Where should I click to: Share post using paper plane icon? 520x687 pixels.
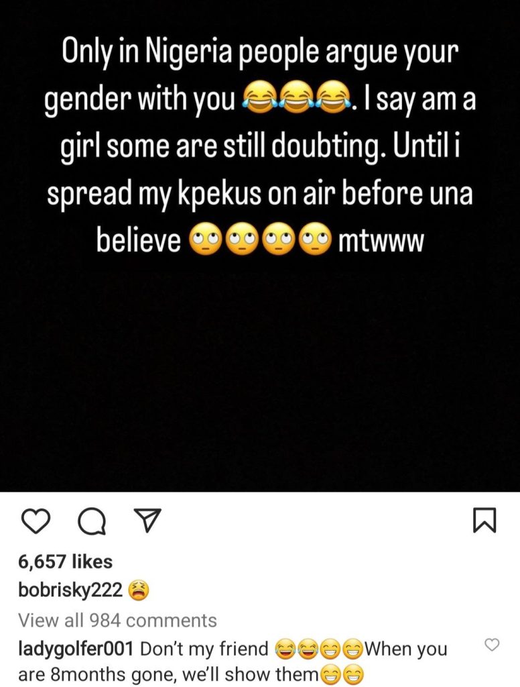point(147,521)
